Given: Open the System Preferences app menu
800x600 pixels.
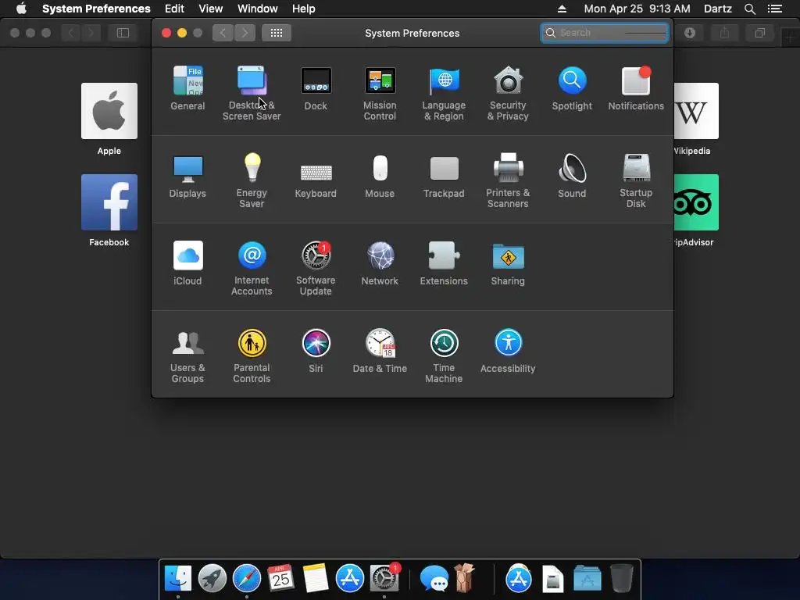Looking at the screenshot, I should point(96,9).
